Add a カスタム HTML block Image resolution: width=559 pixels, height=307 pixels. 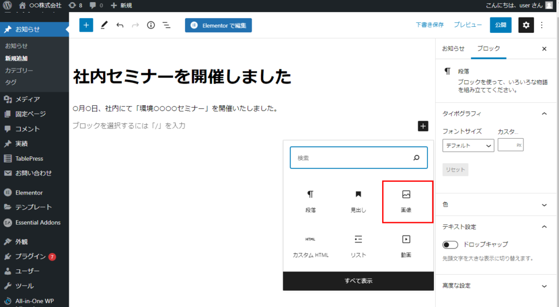pyautogui.click(x=310, y=246)
